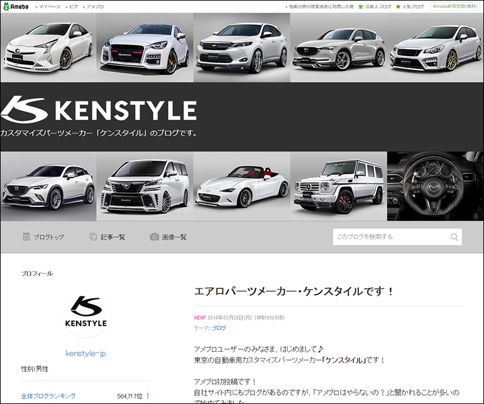Open 芸能人ブログ with the crown icon

pyautogui.click(x=375, y=6)
